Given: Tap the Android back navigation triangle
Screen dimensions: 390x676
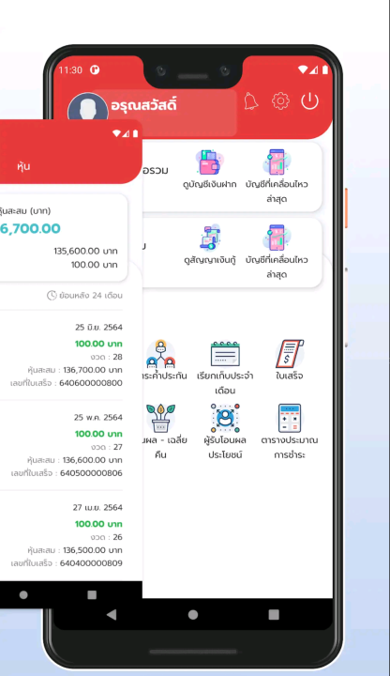Looking at the screenshot, I should [112, 615].
